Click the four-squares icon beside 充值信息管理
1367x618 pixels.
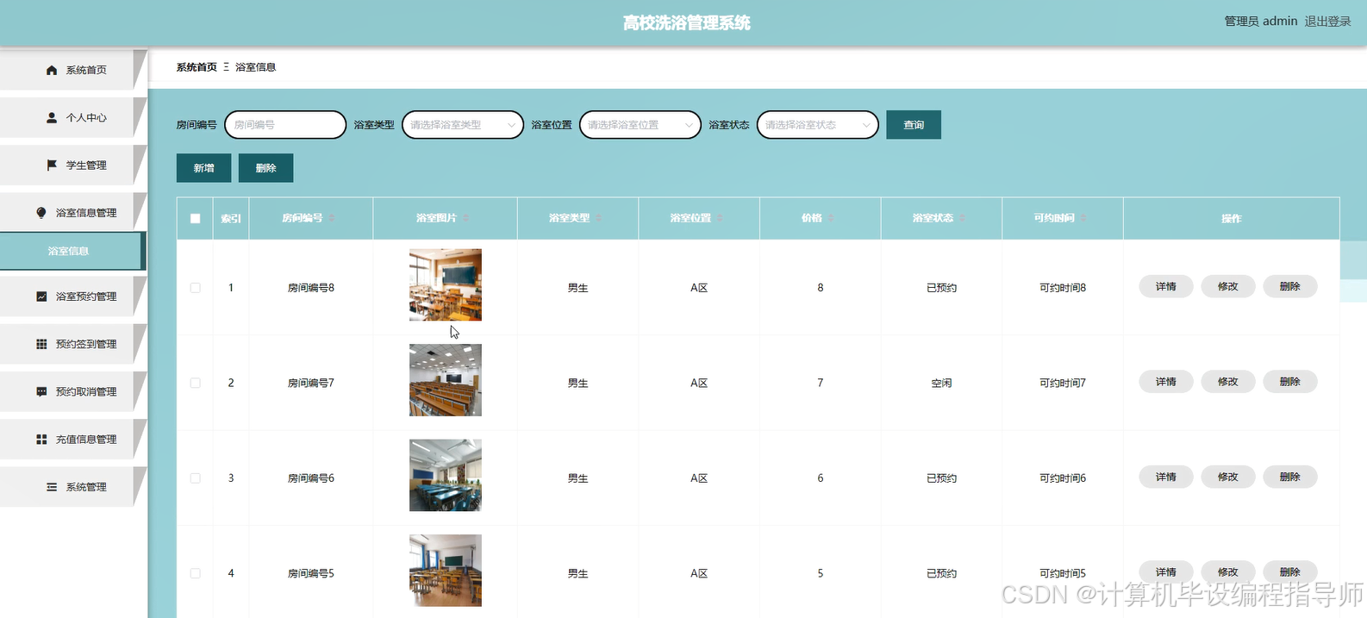pos(41,439)
